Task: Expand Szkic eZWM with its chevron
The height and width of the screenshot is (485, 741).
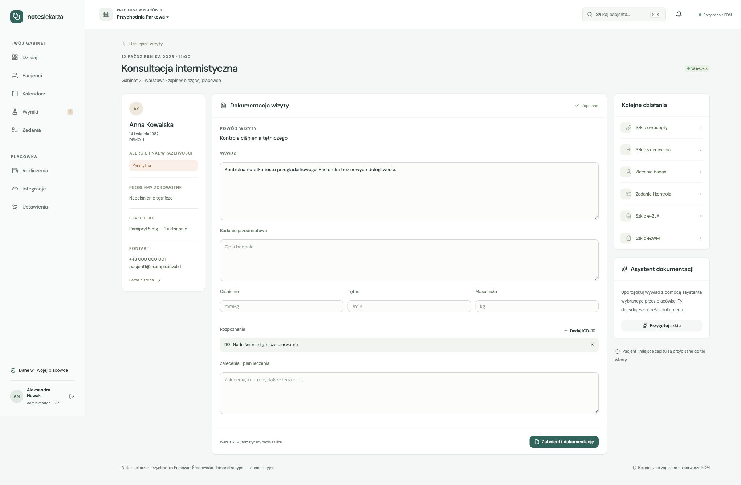Action: pos(700,238)
